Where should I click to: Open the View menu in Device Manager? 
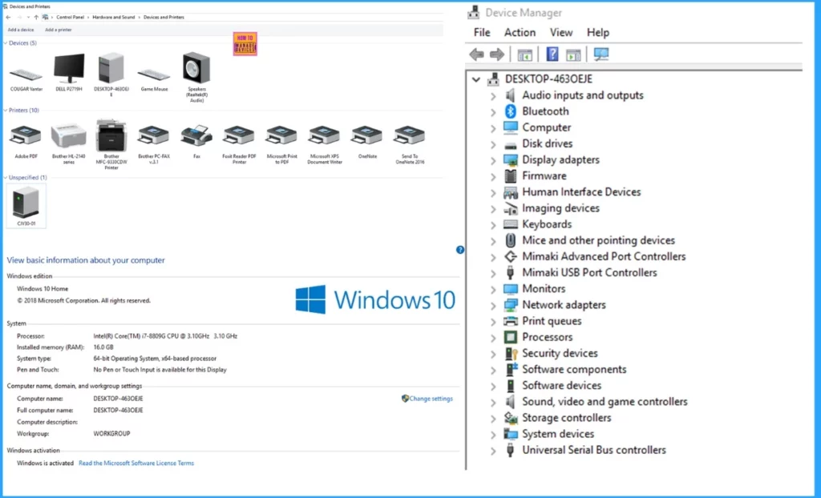560,33
